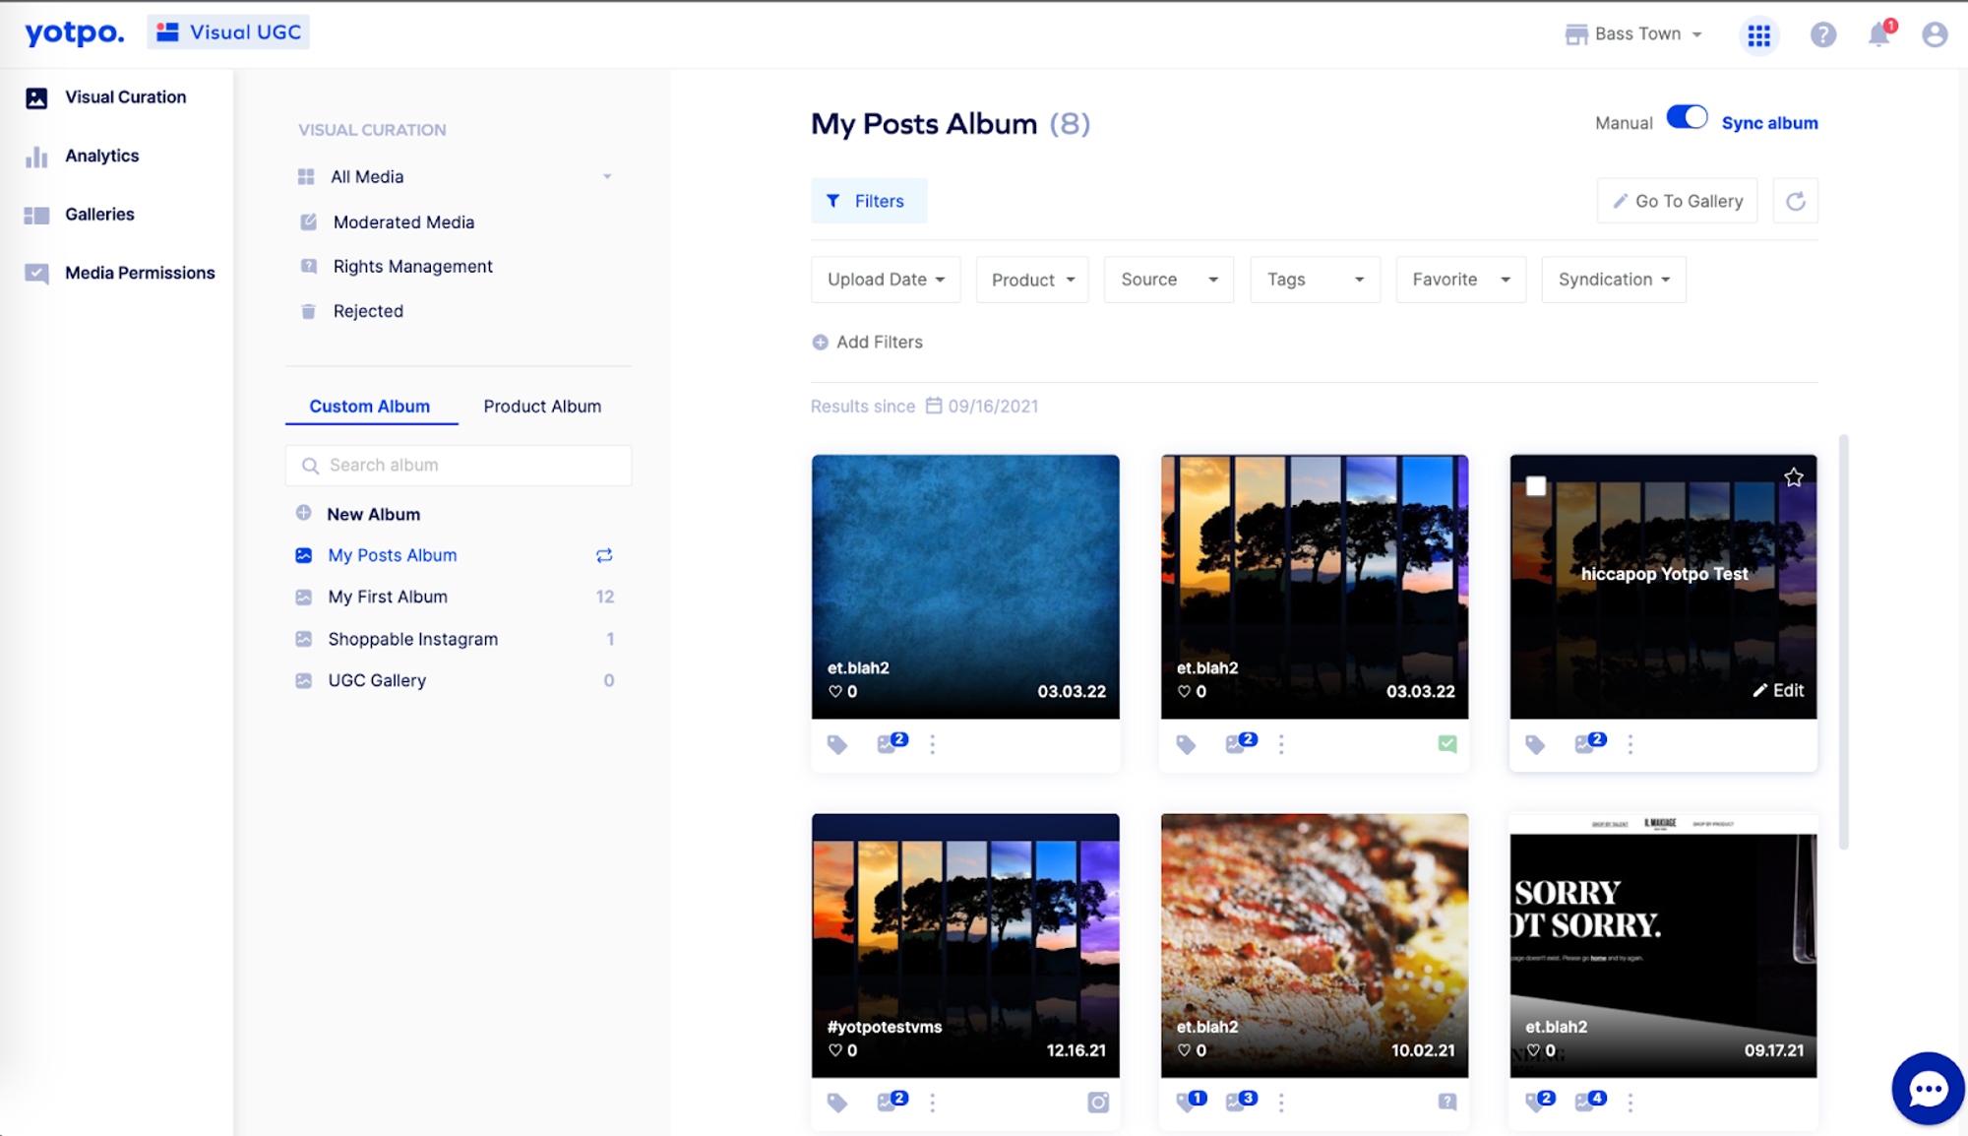Screen dimensions: 1968x1136
Task: Click sync icon next to My Posts Album
Action: 604,555
